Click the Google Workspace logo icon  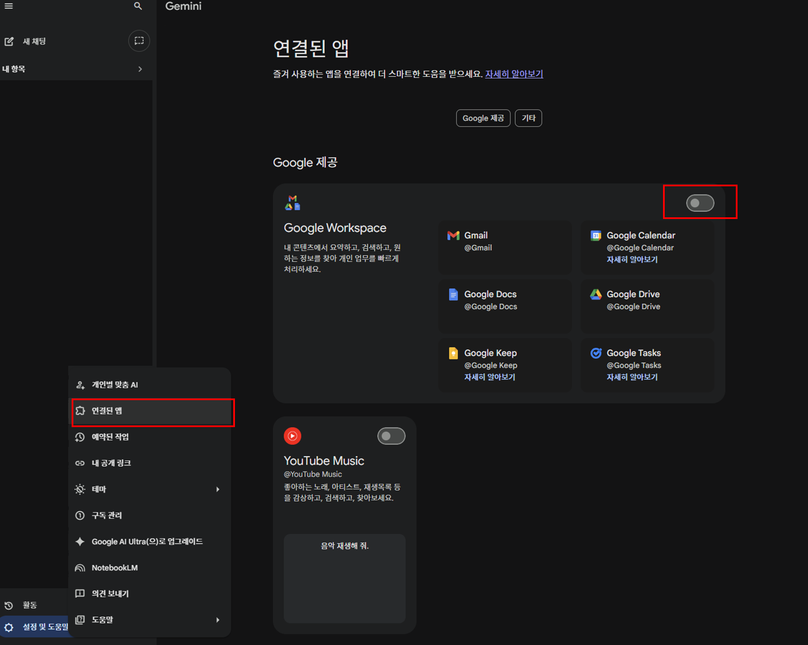pos(292,203)
